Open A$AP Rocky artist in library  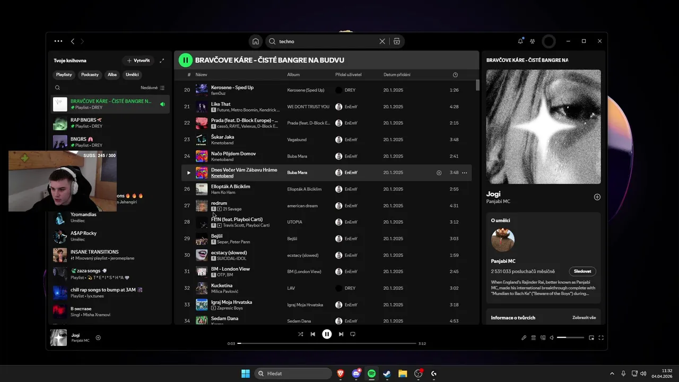point(110,236)
